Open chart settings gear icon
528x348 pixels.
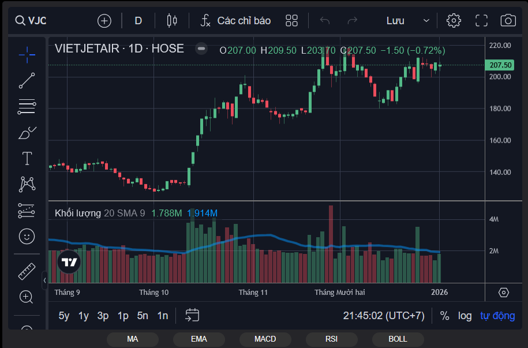pos(454,21)
